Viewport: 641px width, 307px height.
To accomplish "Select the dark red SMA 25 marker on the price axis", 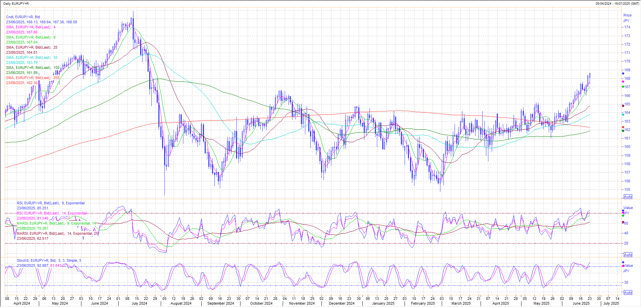I will tap(623, 106).
